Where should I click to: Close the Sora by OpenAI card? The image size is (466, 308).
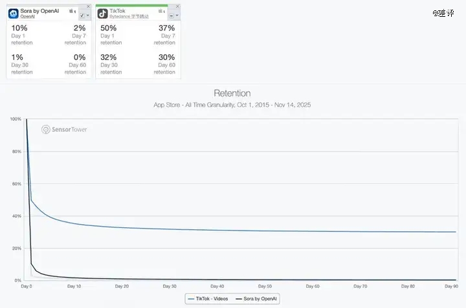89,6
